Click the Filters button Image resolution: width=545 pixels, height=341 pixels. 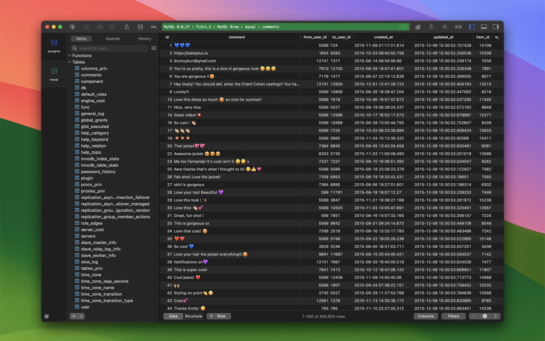[x=453, y=316]
